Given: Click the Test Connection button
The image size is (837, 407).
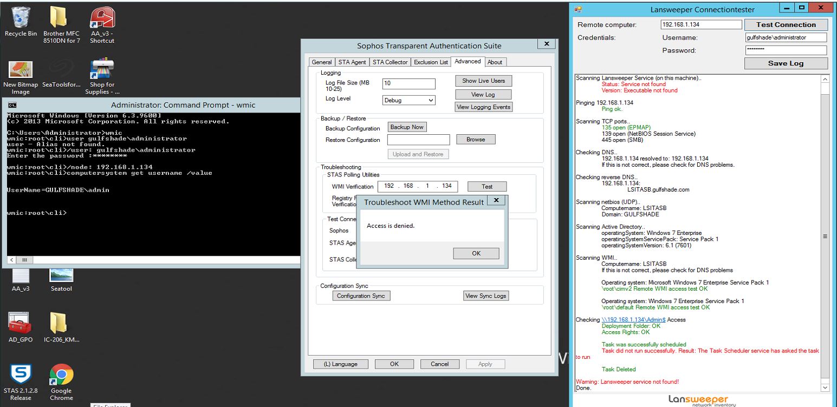Looking at the screenshot, I should point(786,24).
